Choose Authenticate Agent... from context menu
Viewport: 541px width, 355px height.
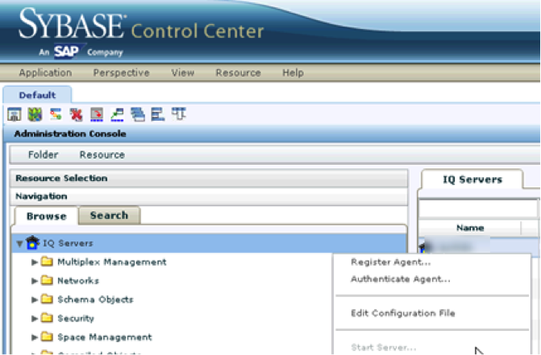pos(401,279)
